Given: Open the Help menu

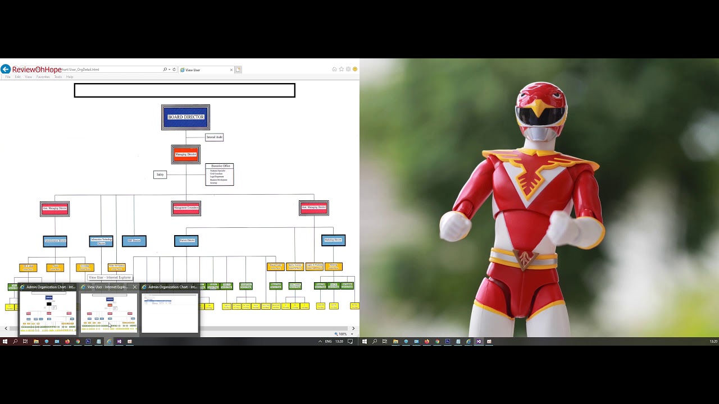Looking at the screenshot, I should click(x=70, y=77).
